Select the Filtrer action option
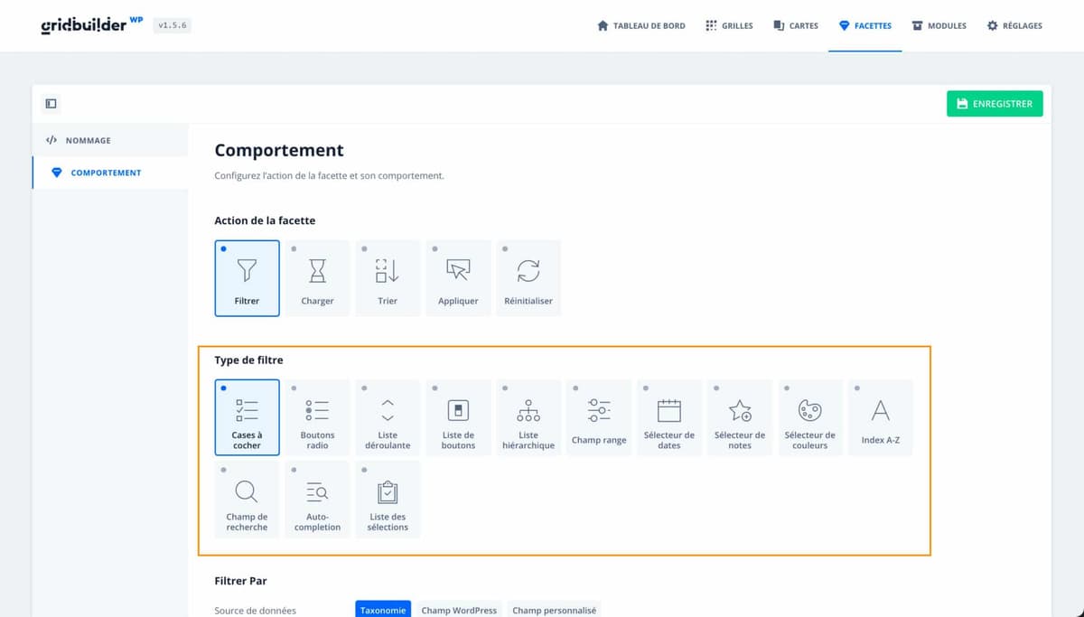This screenshot has width=1084, height=617. (x=247, y=277)
